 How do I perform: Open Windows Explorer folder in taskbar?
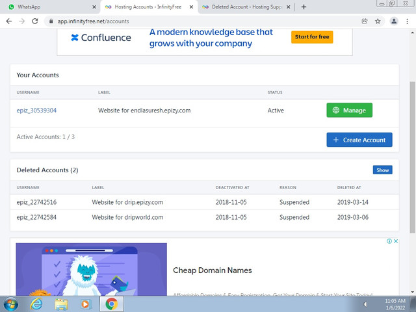[61, 304]
